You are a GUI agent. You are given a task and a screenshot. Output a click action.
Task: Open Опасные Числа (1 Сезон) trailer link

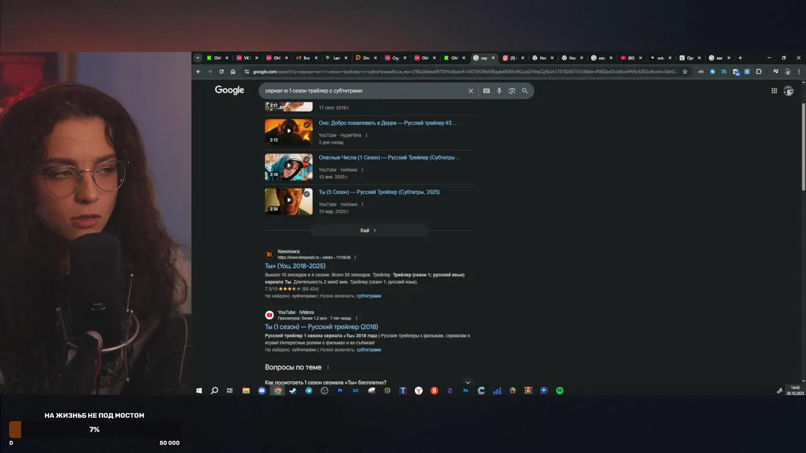tap(389, 158)
